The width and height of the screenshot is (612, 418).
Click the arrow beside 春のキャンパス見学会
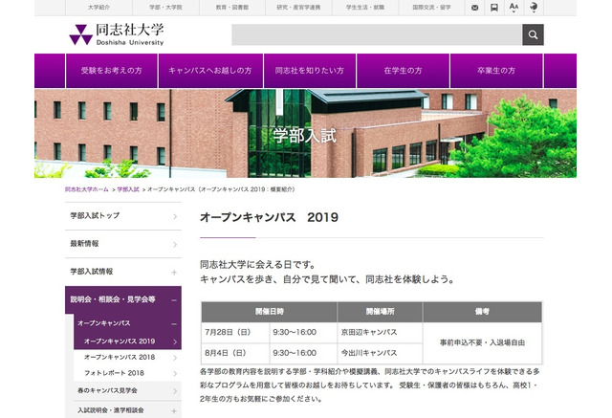tap(175, 391)
